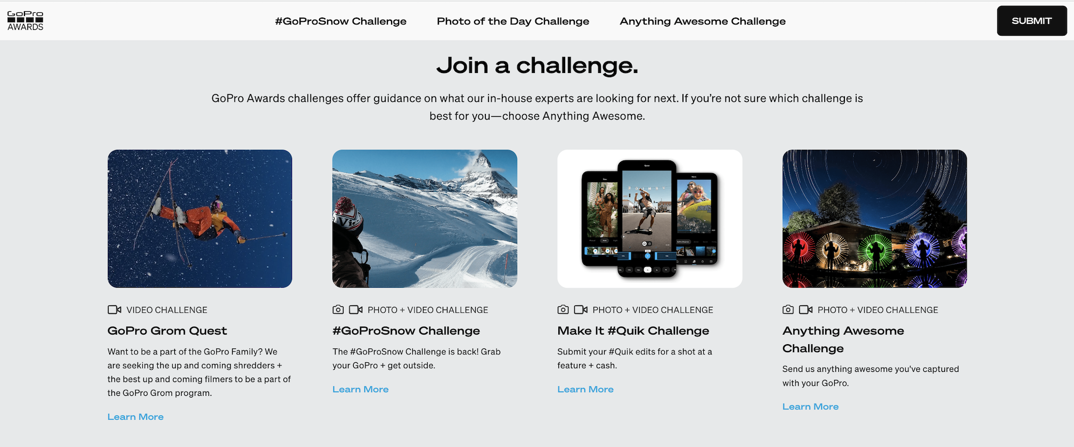Follow Learn More under Anything Awesome Challenge card
Screen dimensions: 1074x447
(x=810, y=407)
